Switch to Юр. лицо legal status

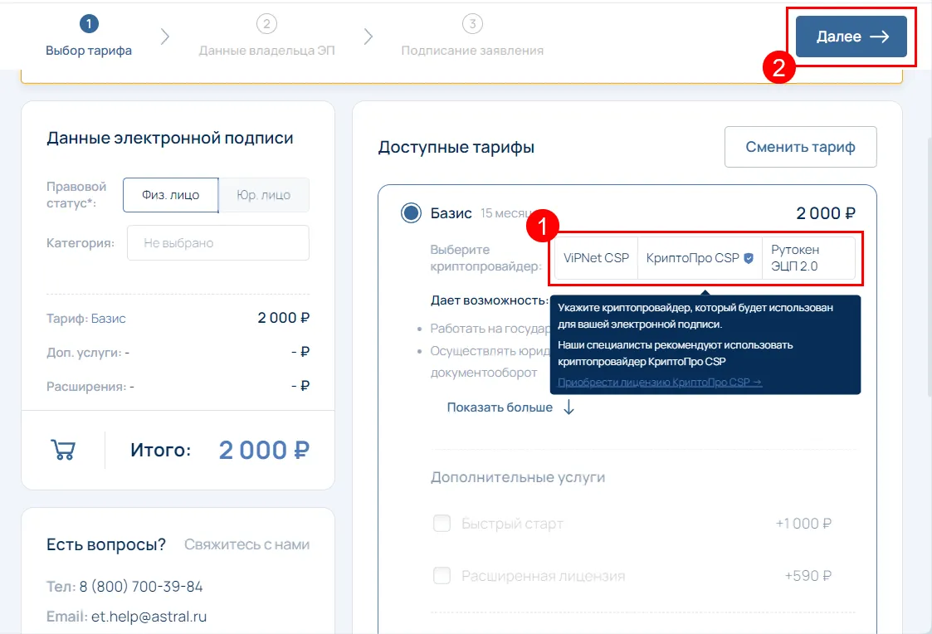(x=263, y=195)
